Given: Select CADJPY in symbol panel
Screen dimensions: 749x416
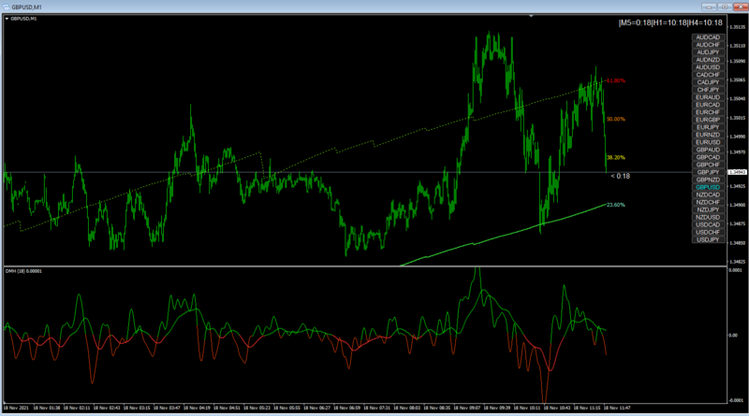Looking at the screenshot, I should (708, 82).
